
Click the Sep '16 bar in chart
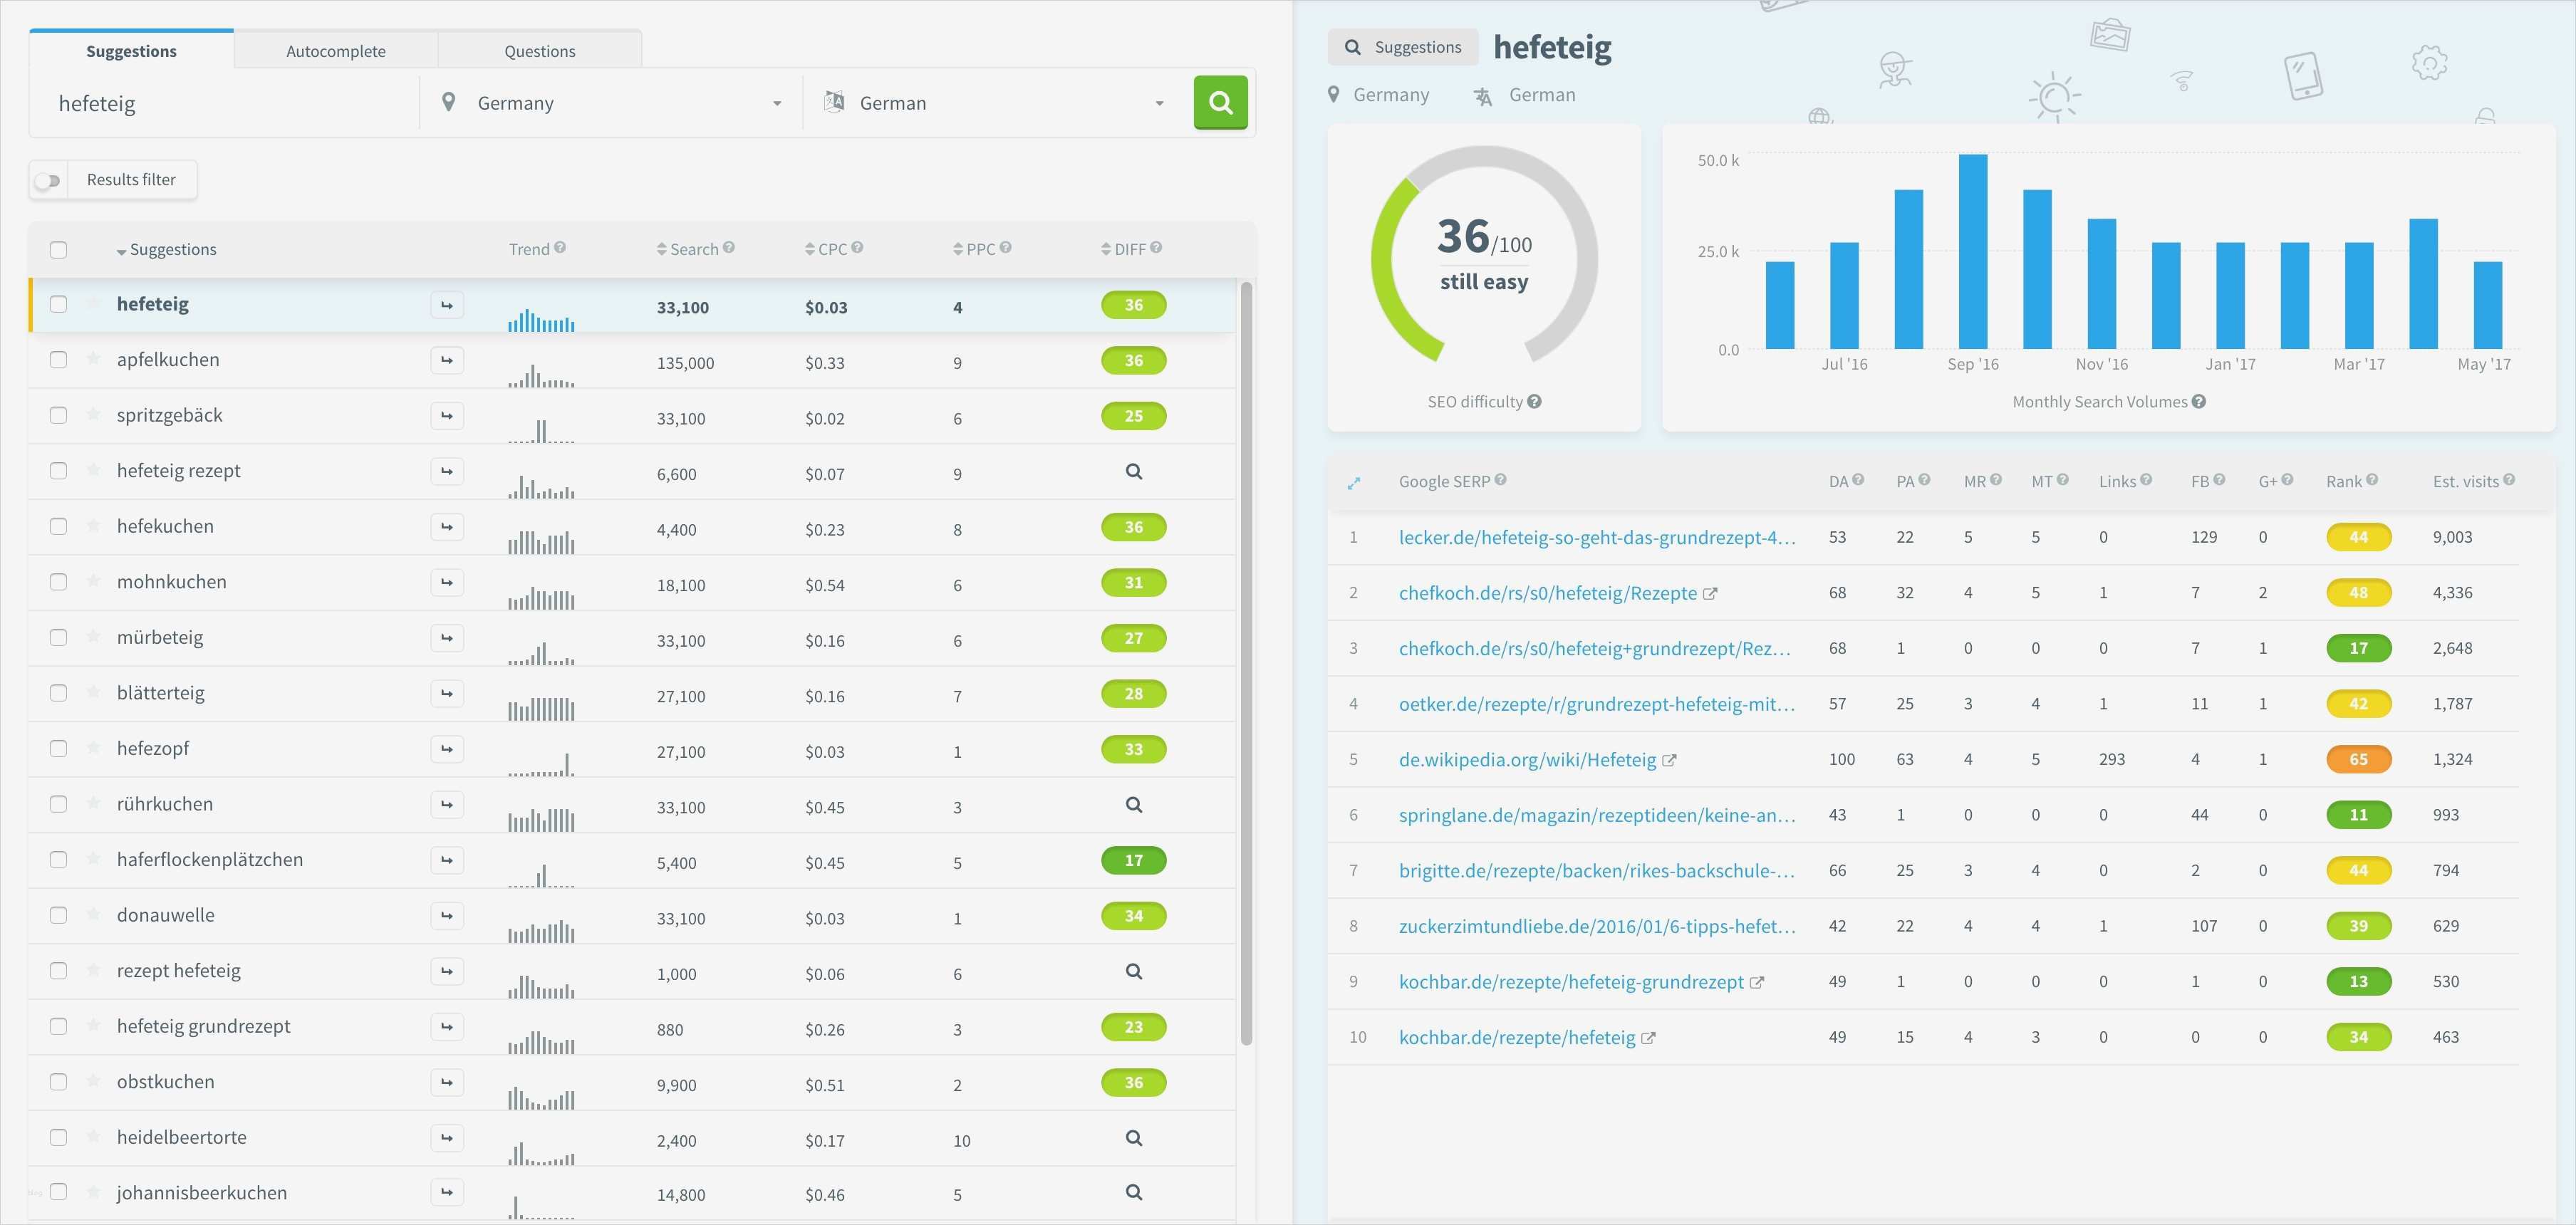pyautogui.click(x=1972, y=252)
